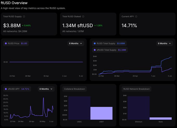Click the 1.34M sftUSD staked value

78,25
